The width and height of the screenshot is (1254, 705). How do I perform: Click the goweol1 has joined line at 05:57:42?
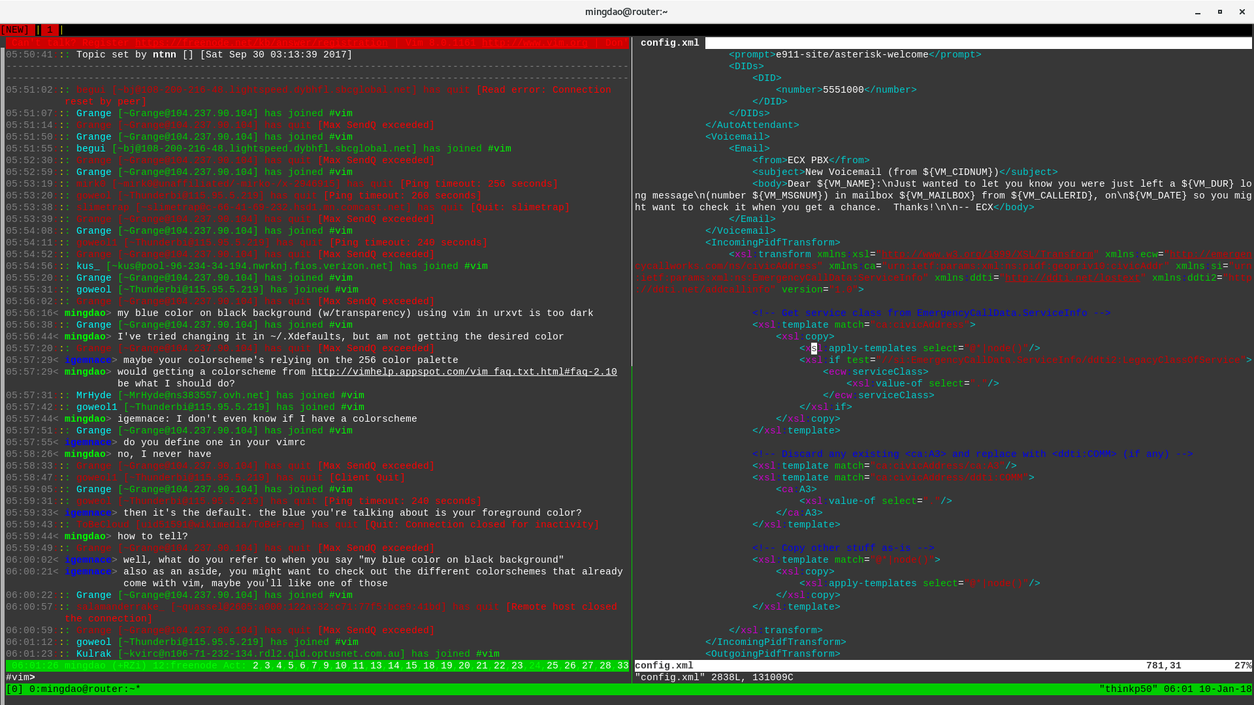[185, 407]
